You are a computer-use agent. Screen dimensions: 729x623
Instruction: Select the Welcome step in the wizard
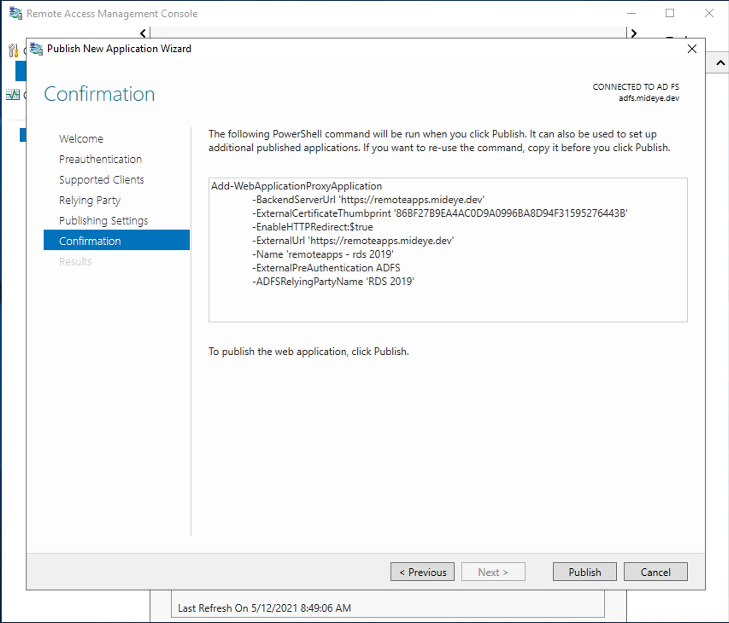click(81, 138)
